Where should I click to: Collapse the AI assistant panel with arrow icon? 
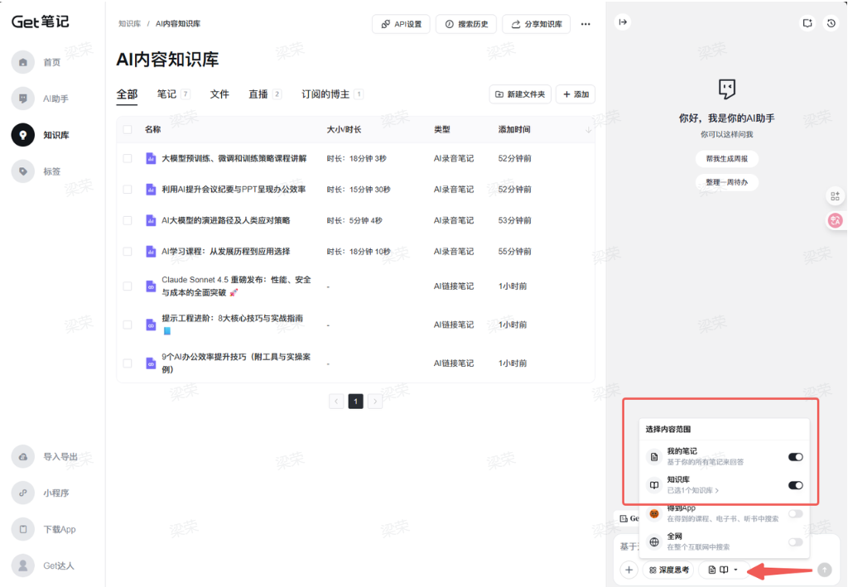click(x=623, y=22)
